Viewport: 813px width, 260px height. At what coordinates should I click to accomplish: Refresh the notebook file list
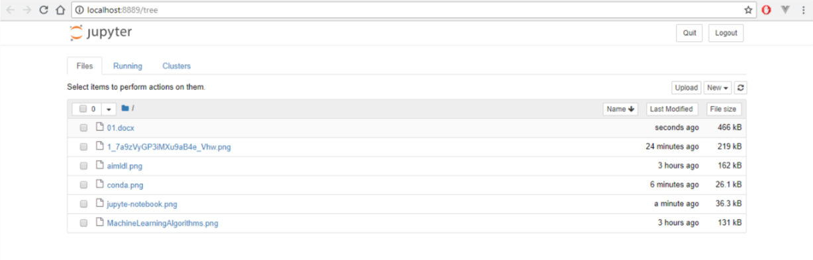pos(741,88)
